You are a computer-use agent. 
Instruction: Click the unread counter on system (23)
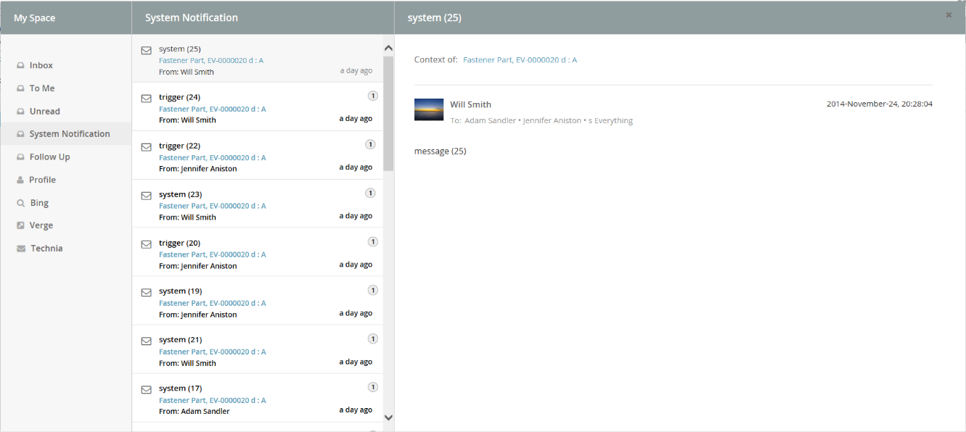tap(370, 192)
